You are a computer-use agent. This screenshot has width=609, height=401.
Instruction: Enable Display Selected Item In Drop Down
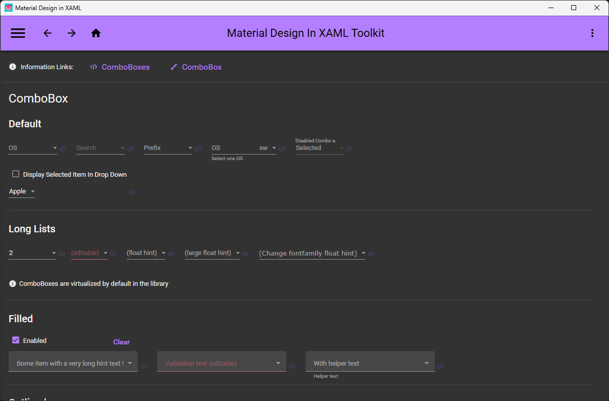[x=16, y=174]
